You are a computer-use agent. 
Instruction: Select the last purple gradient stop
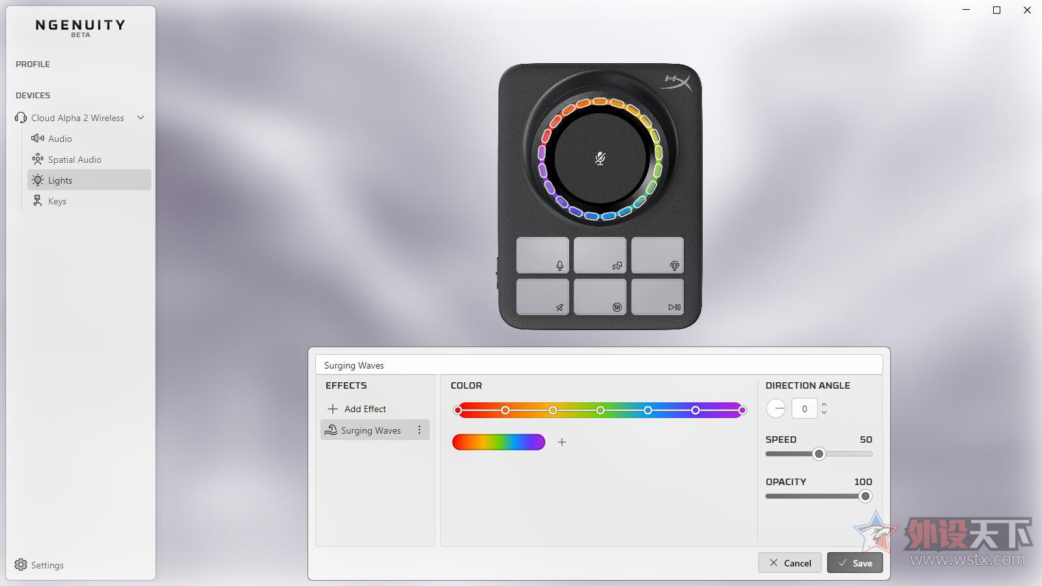click(742, 410)
